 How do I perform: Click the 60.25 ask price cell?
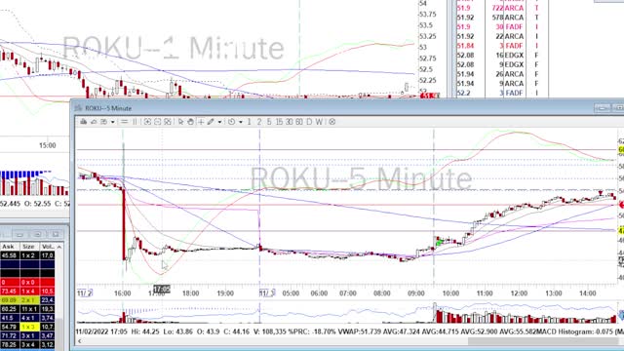pyautogui.click(x=9, y=309)
